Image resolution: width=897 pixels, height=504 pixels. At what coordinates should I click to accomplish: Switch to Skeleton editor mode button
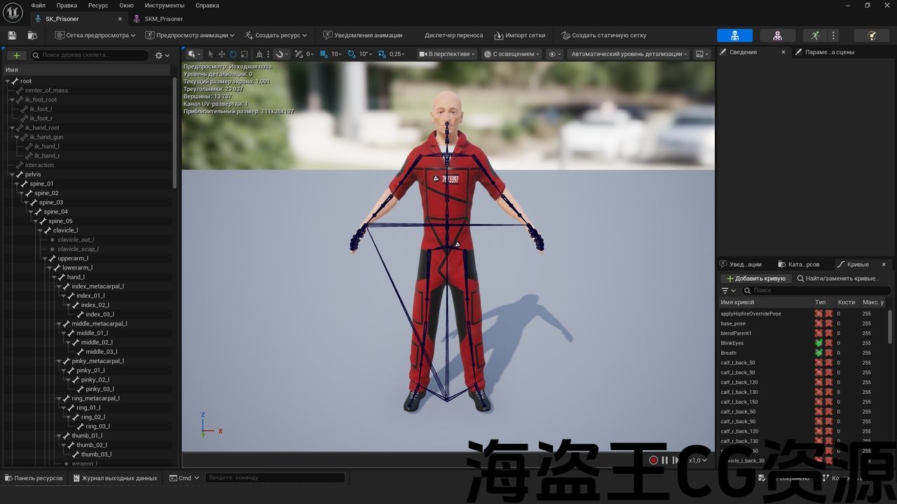tap(734, 35)
